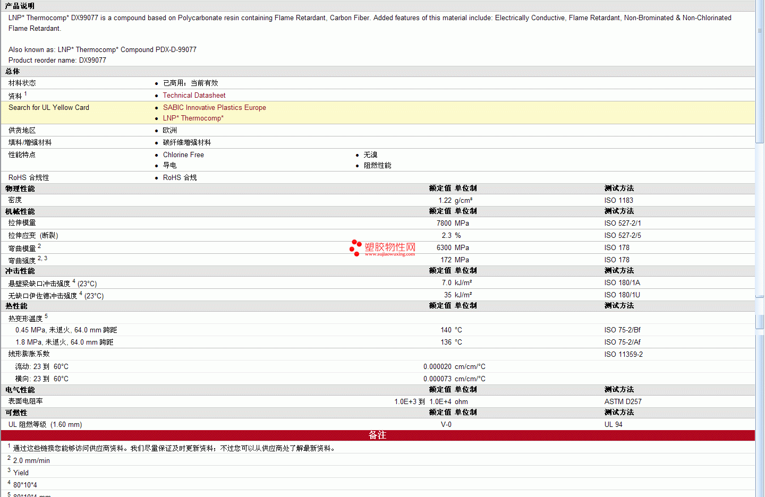Select the test method ISO 75-2/Bf
Image resolution: width=765 pixels, height=497 pixels.
(x=622, y=330)
